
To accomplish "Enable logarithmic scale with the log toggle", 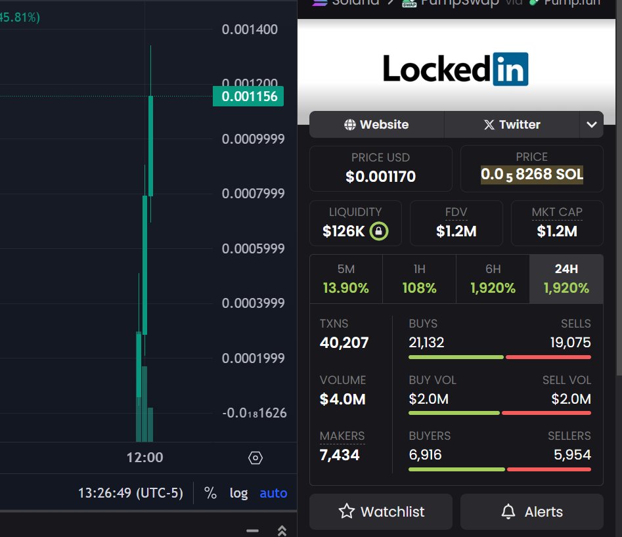I will pos(238,493).
